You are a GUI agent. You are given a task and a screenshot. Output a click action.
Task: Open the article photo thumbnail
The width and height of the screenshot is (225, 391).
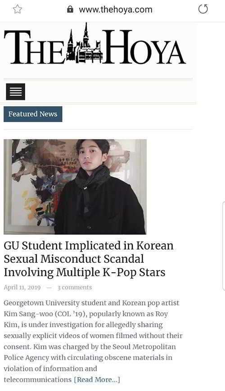tap(75, 187)
